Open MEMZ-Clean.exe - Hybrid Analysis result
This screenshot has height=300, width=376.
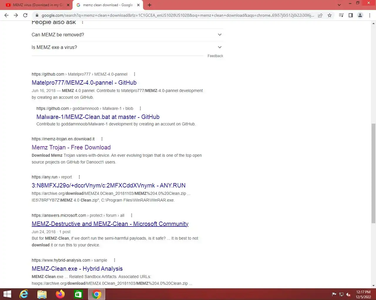77,269
